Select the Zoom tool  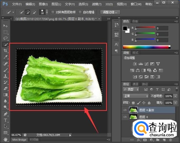[x=5, y=107]
